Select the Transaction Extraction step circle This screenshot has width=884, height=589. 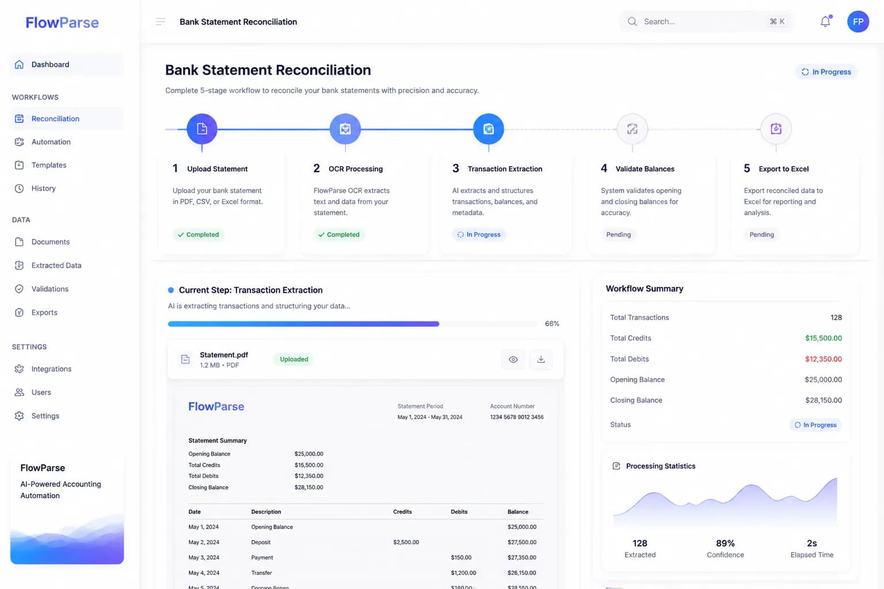click(x=489, y=129)
